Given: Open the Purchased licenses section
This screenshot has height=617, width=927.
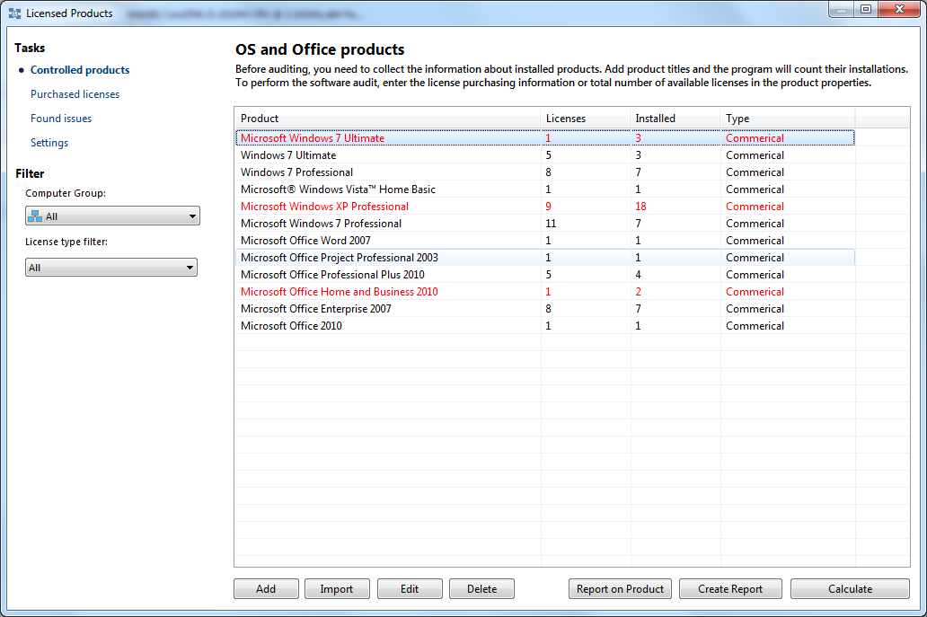Looking at the screenshot, I should coord(75,94).
